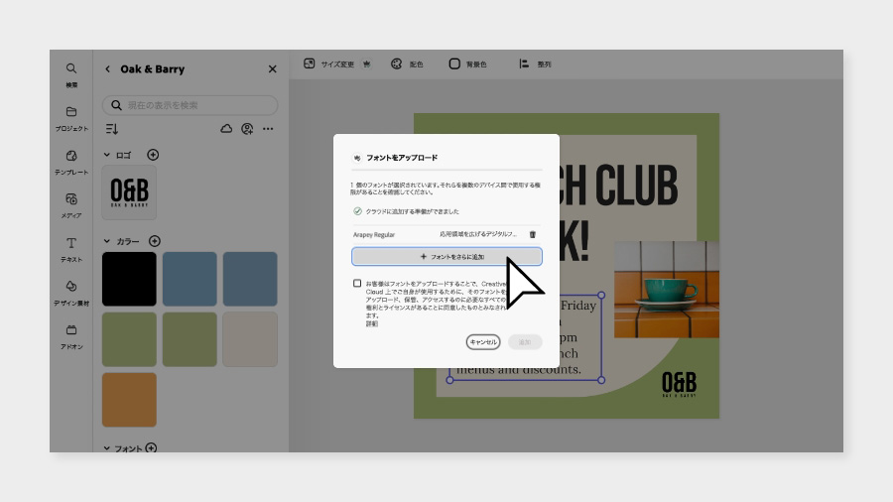Click the sort order icon below search field
The height and width of the screenshot is (502, 893).
(x=111, y=129)
